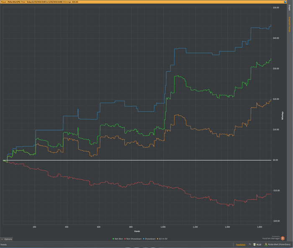Expand the Options panel
The image size is (293, 248).
coord(7,239)
